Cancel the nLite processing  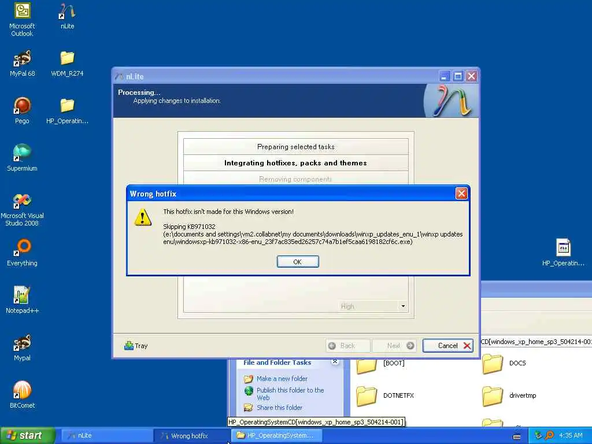coord(448,346)
